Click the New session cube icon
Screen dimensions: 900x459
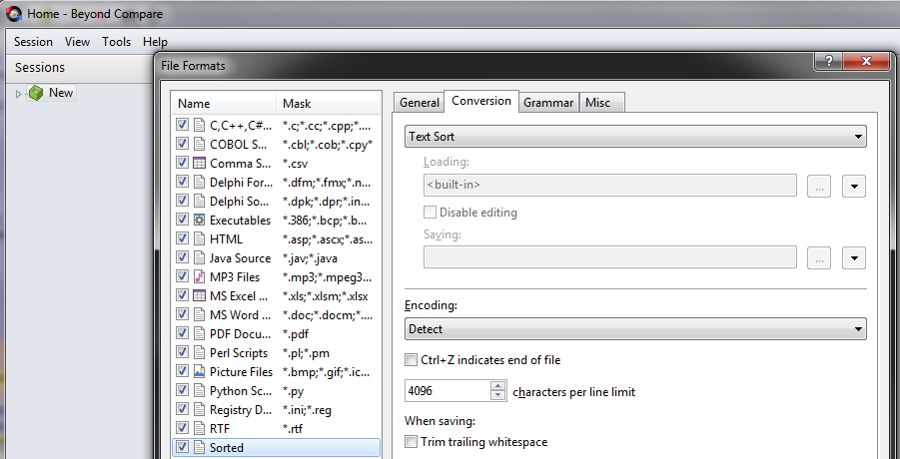(36, 93)
